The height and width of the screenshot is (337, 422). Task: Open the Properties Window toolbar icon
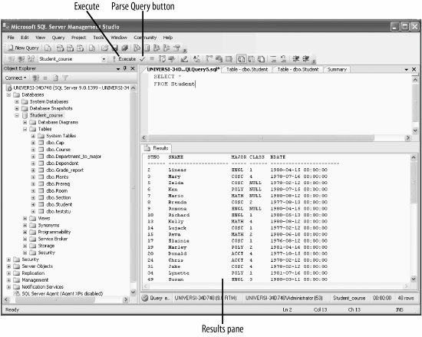(176, 48)
